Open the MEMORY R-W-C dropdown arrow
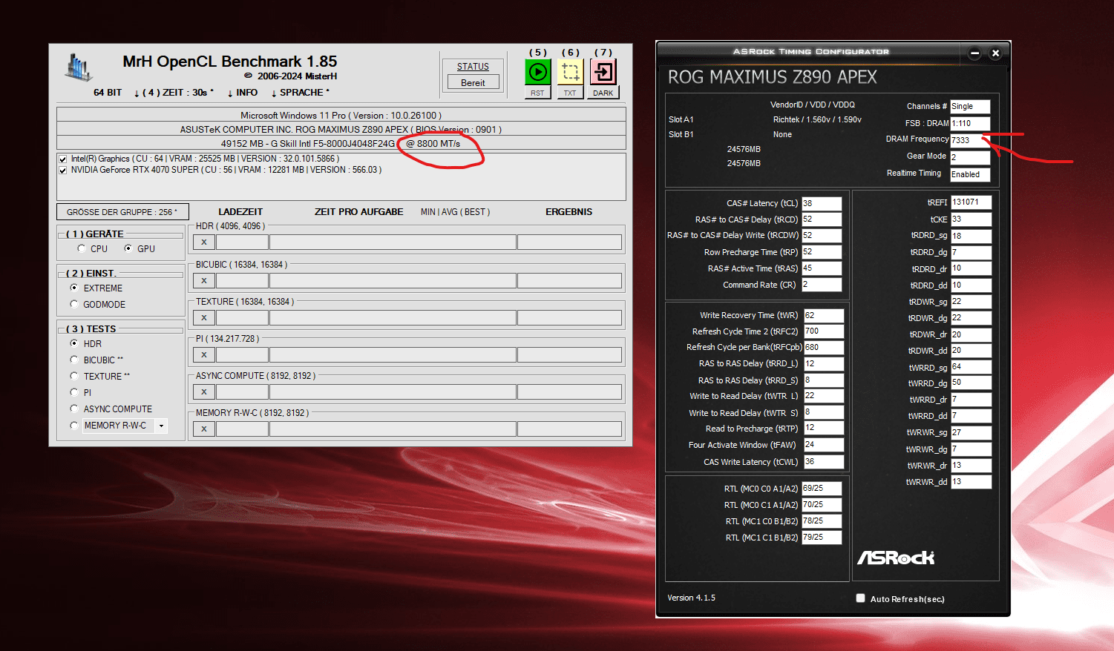Viewport: 1114px width, 651px height. click(161, 426)
